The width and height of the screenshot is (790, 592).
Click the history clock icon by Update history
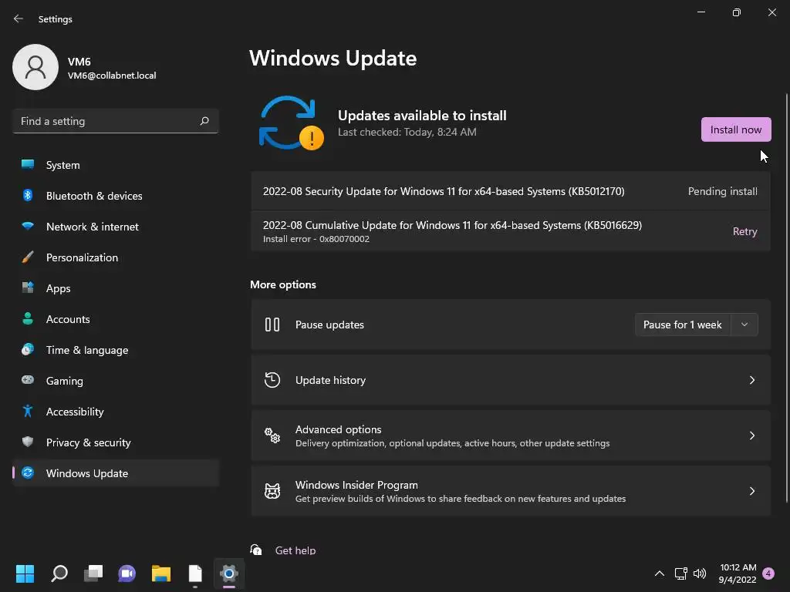[x=272, y=380]
